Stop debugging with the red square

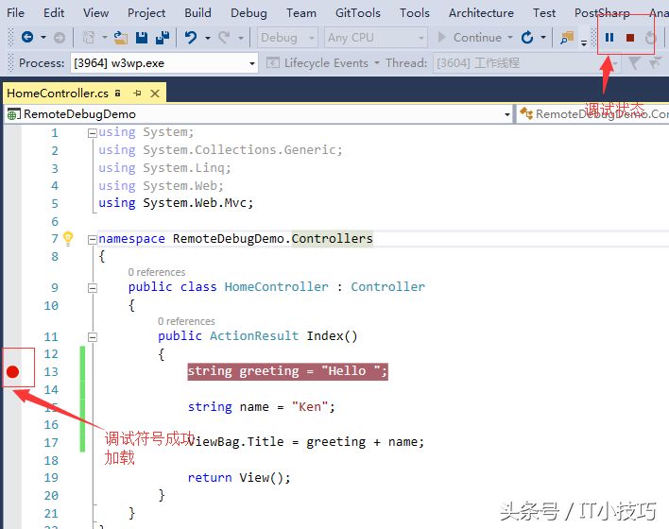630,38
